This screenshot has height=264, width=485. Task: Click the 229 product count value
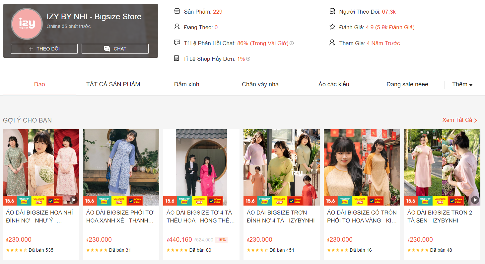pyautogui.click(x=218, y=12)
